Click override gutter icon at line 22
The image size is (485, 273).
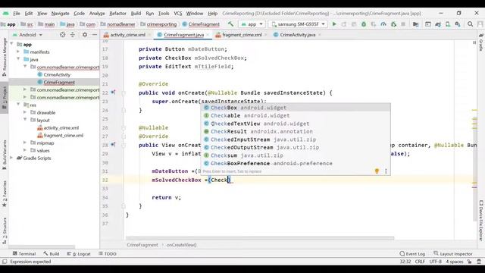[113, 93]
